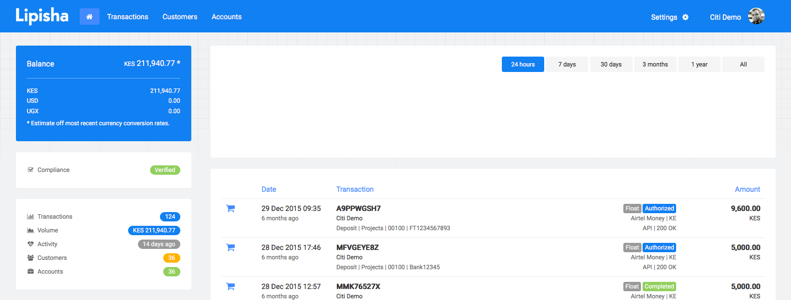The image size is (791, 300).
Task: Click the Transactions stat label in sidebar
Action: pyautogui.click(x=55, y=216)
